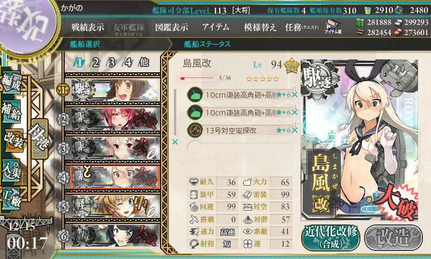Select the 他 other ships tab
The width and height of the screenshot is (431, 259).
pyautogui.click(x=144, y=63)
